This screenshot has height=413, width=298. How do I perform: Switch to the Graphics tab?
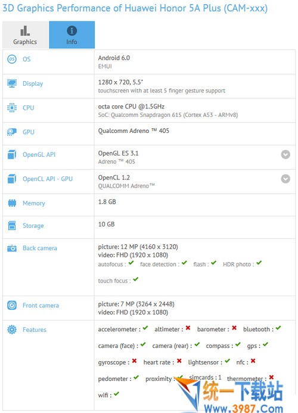25,35
